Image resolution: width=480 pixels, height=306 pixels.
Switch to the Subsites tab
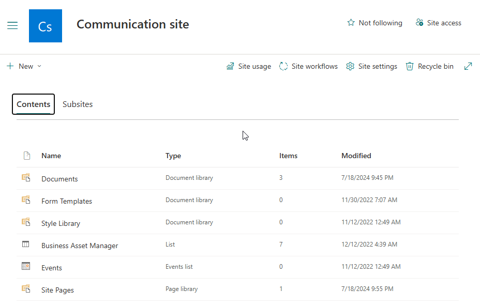[78, 104]
